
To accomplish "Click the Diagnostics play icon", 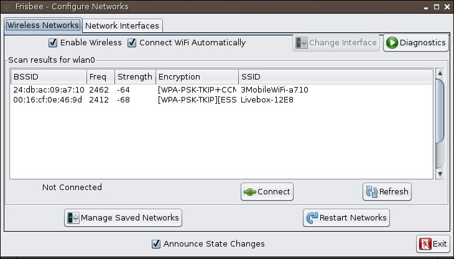I will click(x=392, y=43).
